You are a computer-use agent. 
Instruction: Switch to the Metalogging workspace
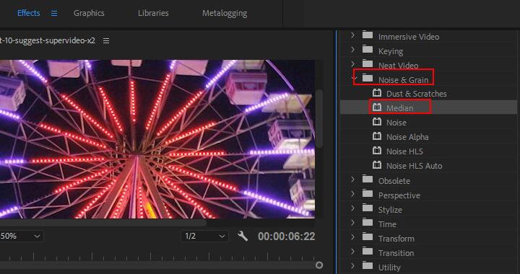click(x=225, y=13)
